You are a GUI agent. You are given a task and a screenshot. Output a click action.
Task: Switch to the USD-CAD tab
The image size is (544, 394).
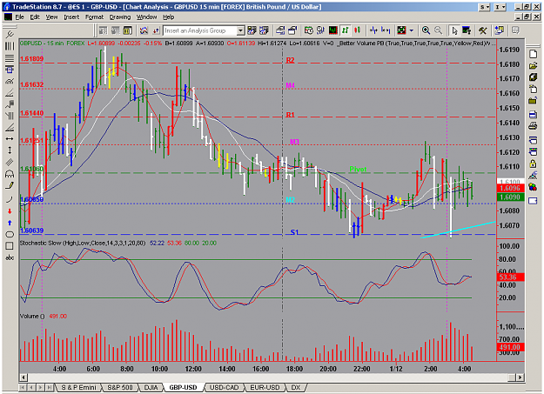[x=224, y=387]
